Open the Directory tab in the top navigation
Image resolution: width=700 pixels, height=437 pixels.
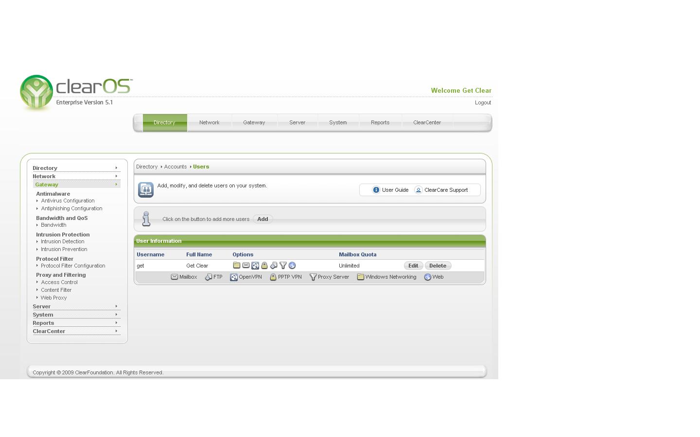(x=165, y=122)
